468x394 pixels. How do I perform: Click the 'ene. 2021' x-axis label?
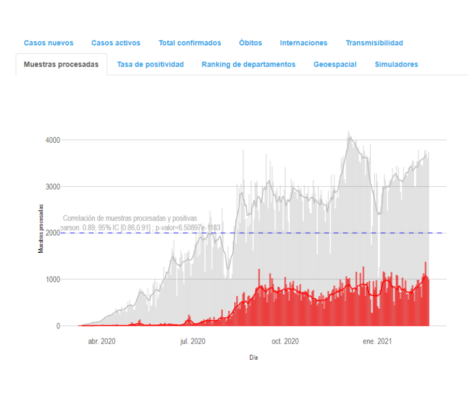(x=377, y=342)
